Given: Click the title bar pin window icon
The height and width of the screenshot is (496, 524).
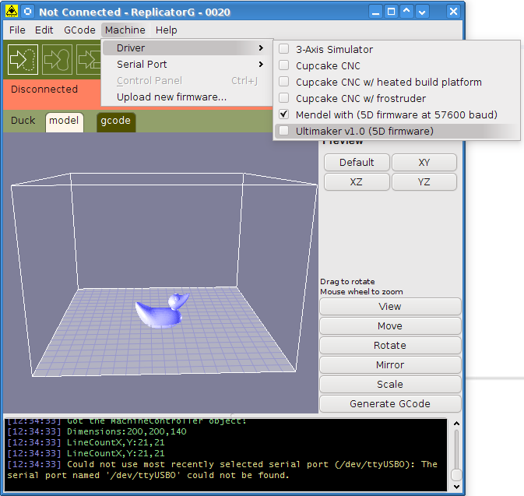Looking at the screenshot, I should pyautogui.click(x=28, y=12).
